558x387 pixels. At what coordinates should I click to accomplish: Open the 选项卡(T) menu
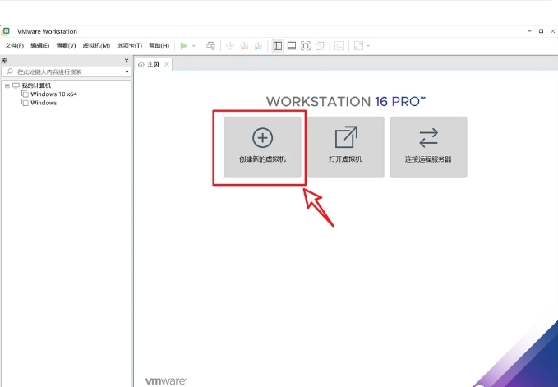(130, 46)
